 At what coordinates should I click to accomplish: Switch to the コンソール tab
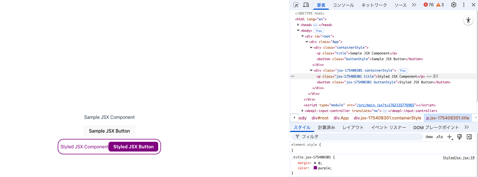tap(343, 5)
